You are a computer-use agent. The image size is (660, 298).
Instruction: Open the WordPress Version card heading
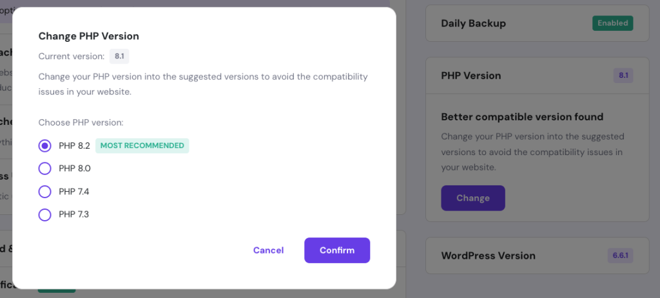click(x=488, y=256)
